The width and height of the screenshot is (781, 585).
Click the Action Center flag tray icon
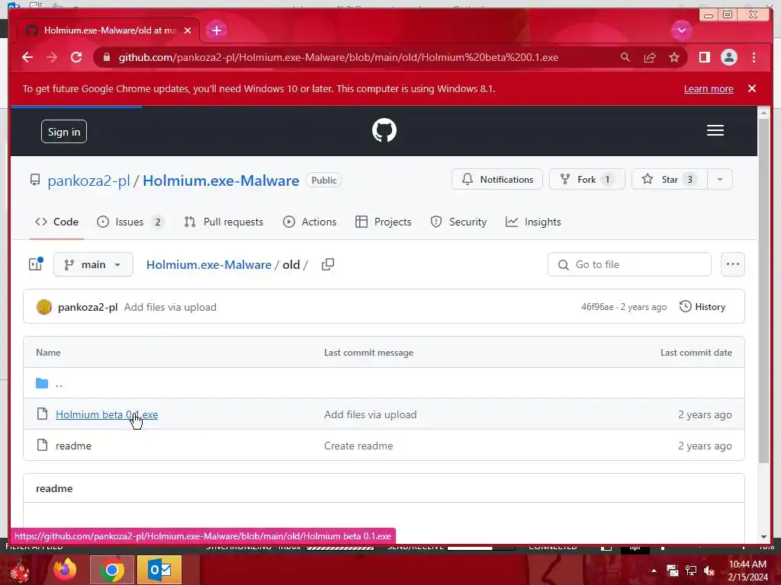click(x=673, y=571)
